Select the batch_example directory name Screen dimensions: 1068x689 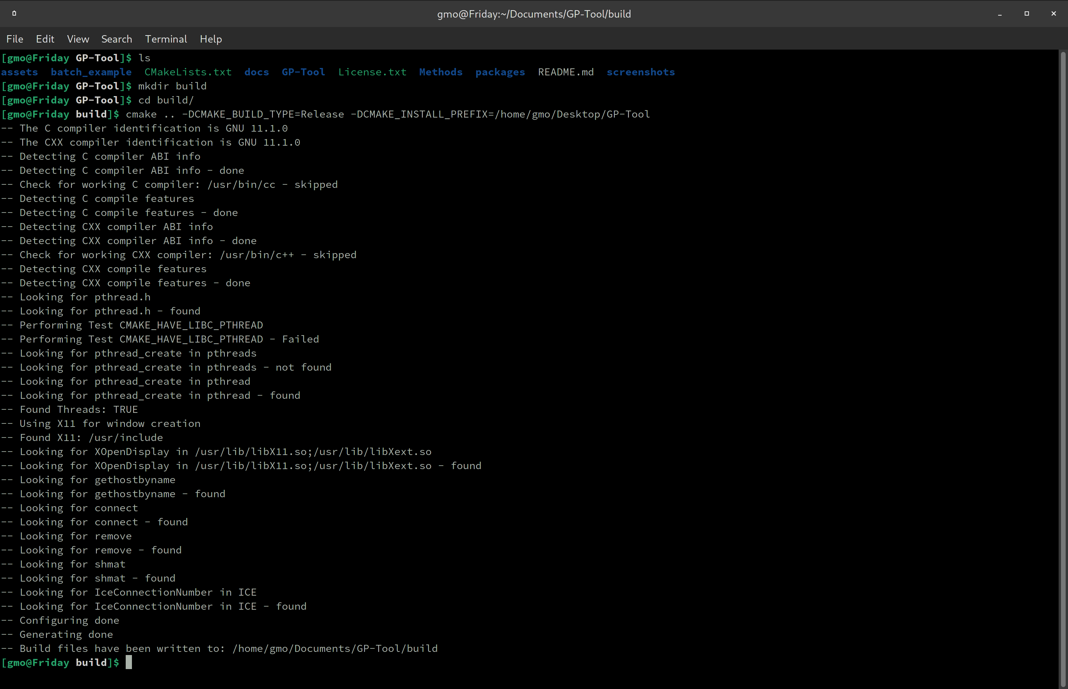pos(91,71)
